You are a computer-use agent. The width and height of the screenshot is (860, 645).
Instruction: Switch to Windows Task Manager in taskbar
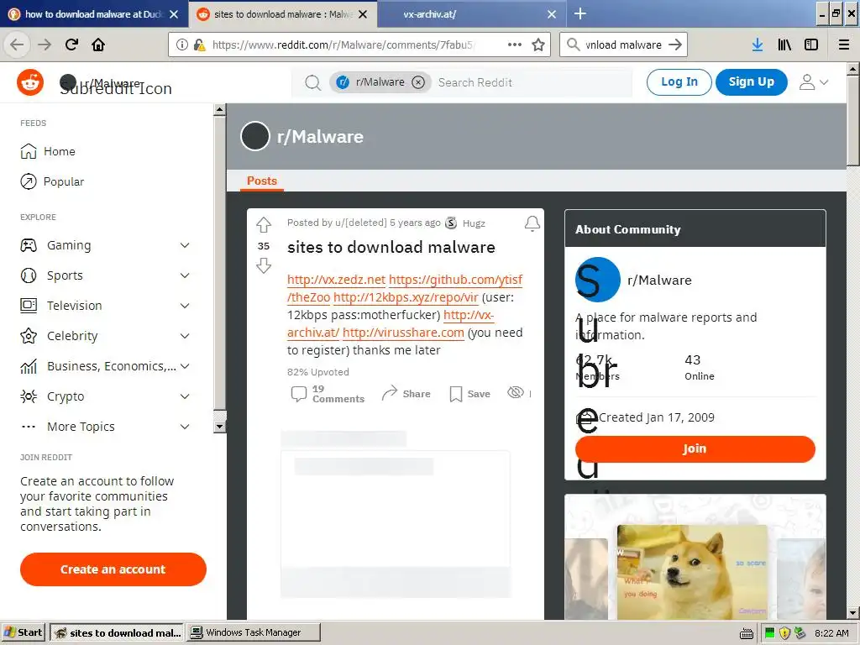[x=254, y=632]
